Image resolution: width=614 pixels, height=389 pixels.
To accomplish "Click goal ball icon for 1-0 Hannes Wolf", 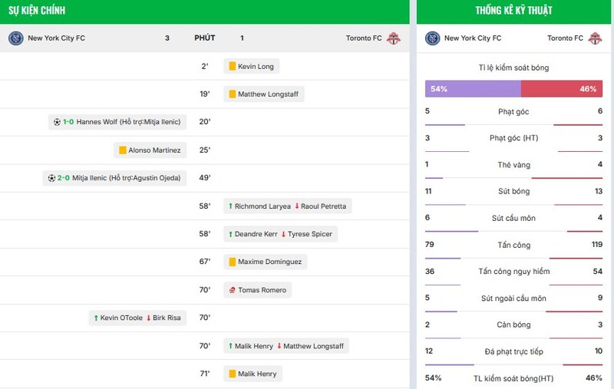I will click(x=57, y=122).
